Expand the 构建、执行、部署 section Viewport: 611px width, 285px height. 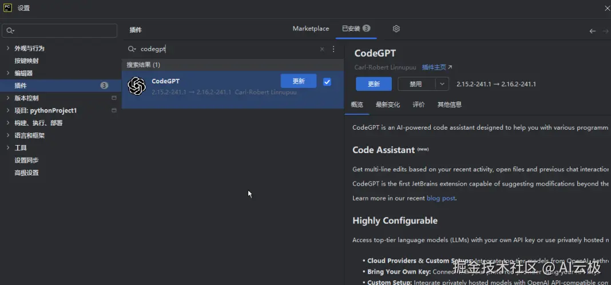click(x=8, y=123)
